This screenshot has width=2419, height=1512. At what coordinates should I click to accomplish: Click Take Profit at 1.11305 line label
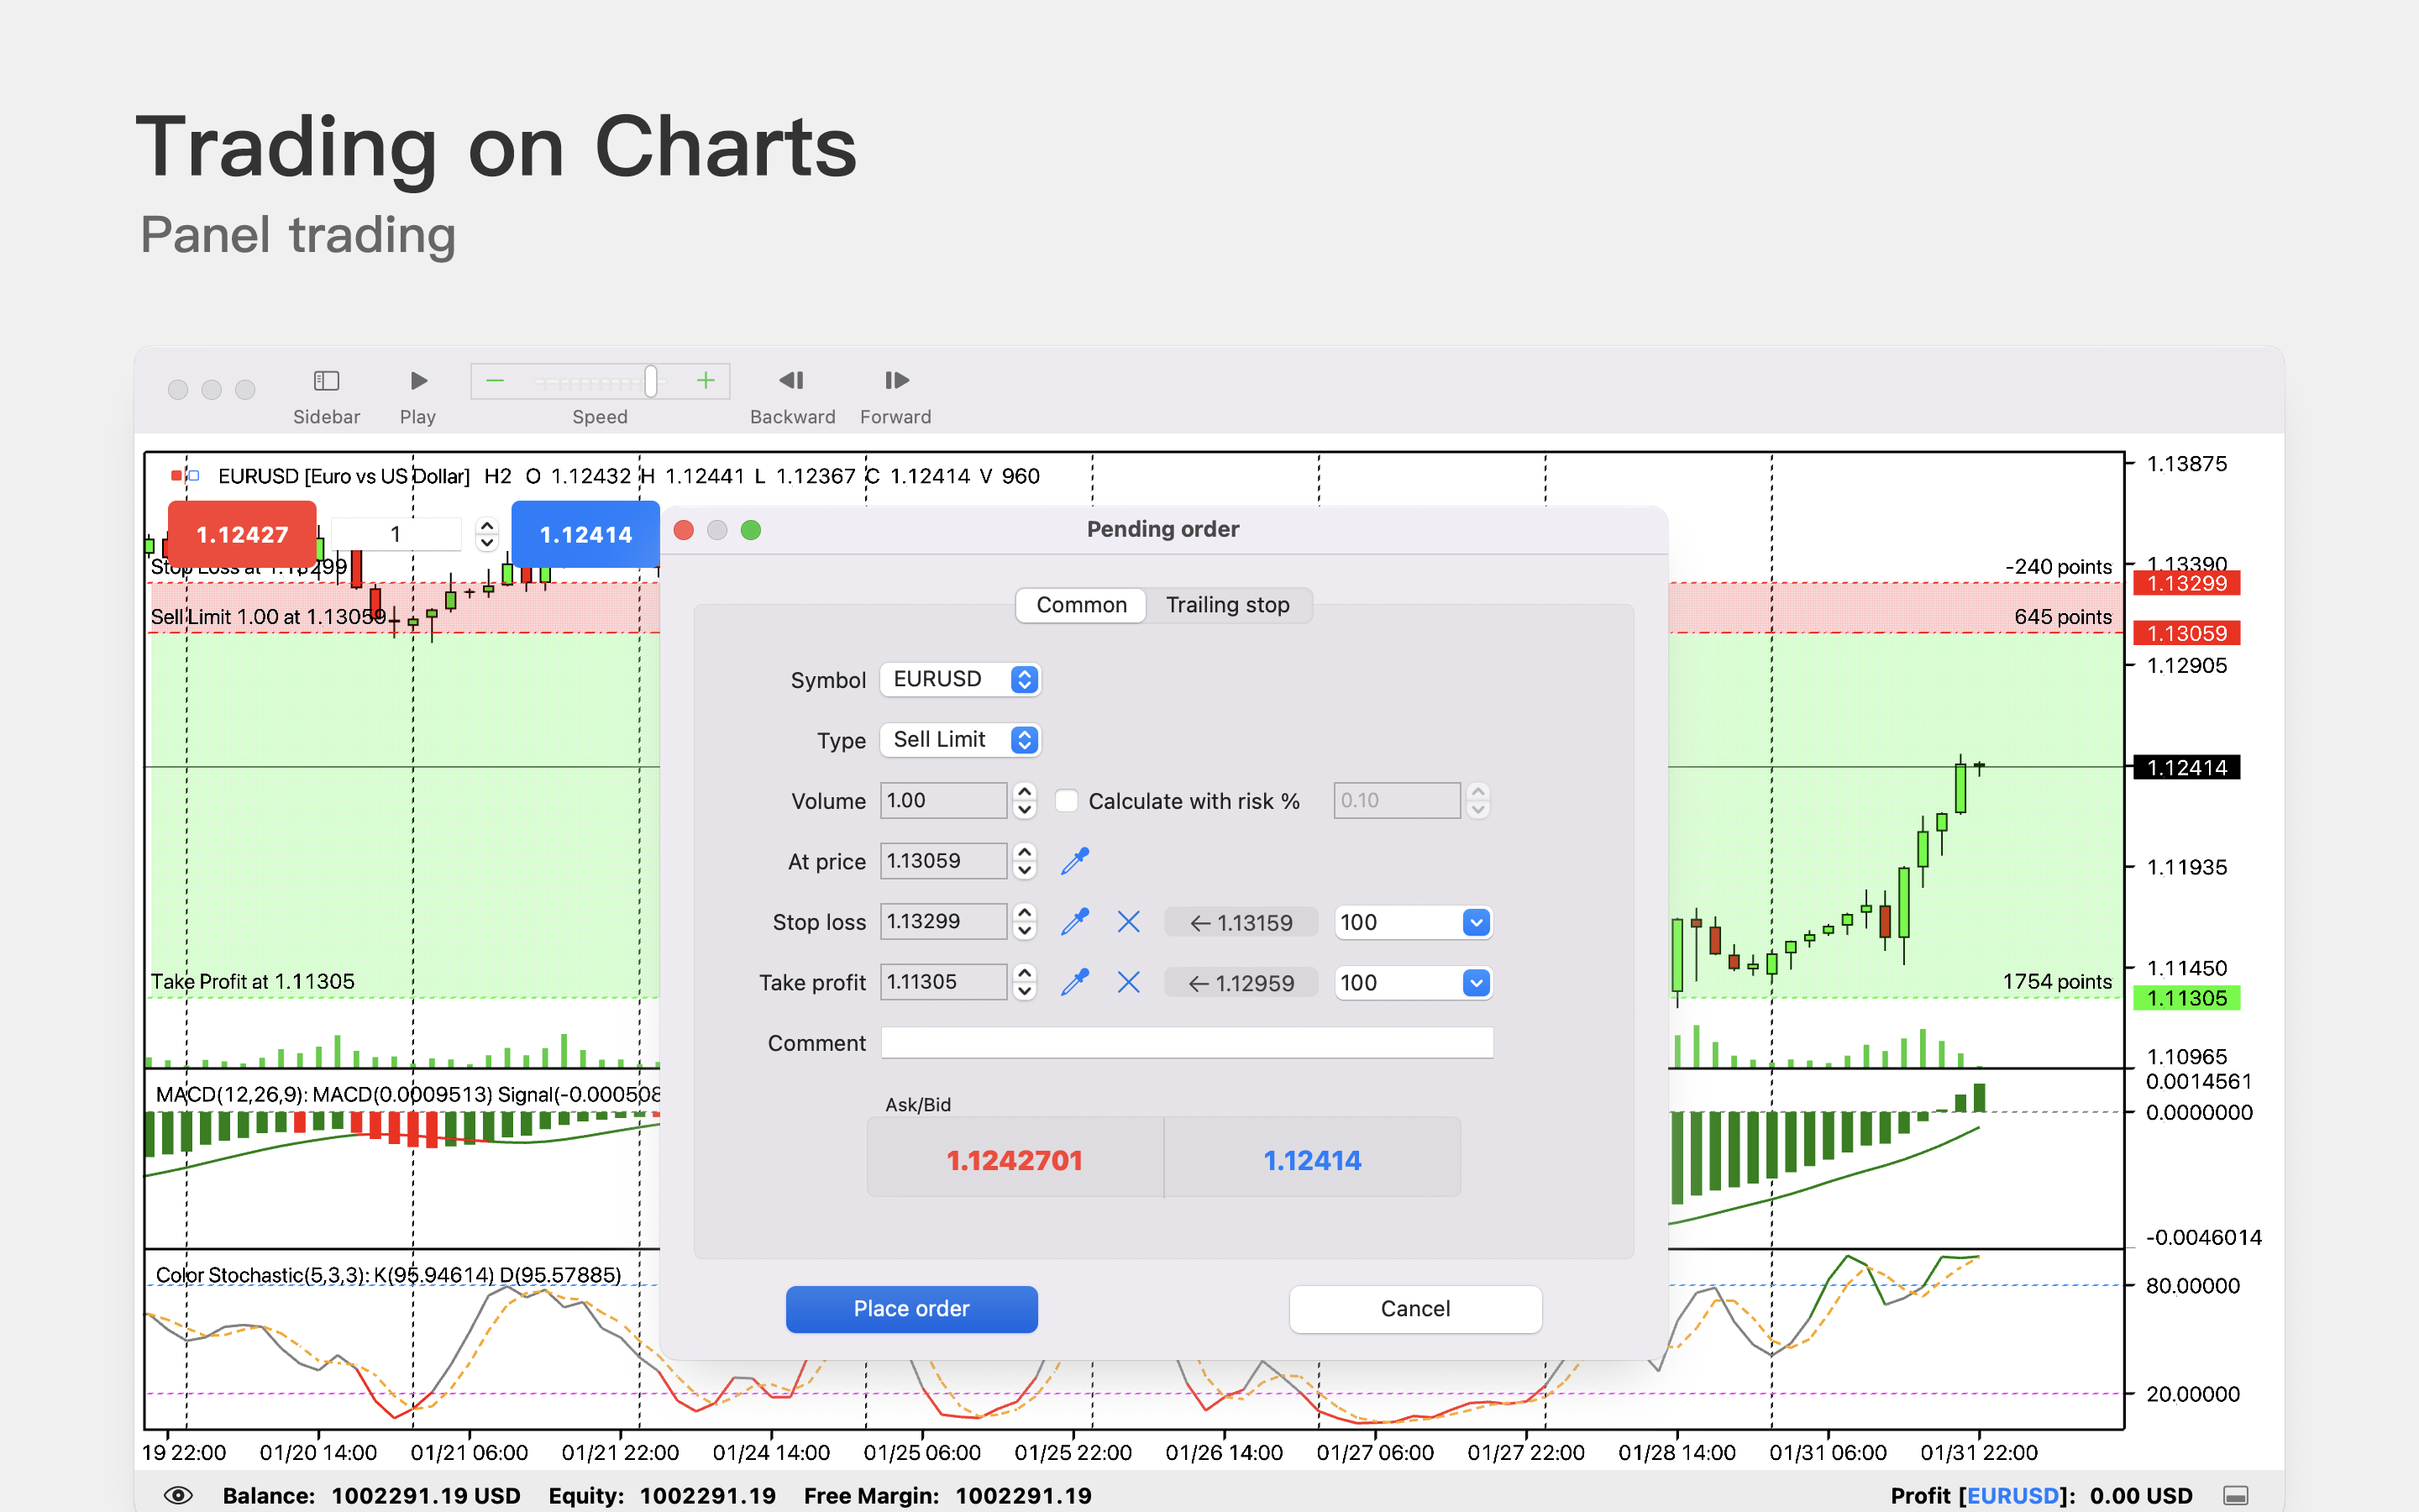[253, 982]
